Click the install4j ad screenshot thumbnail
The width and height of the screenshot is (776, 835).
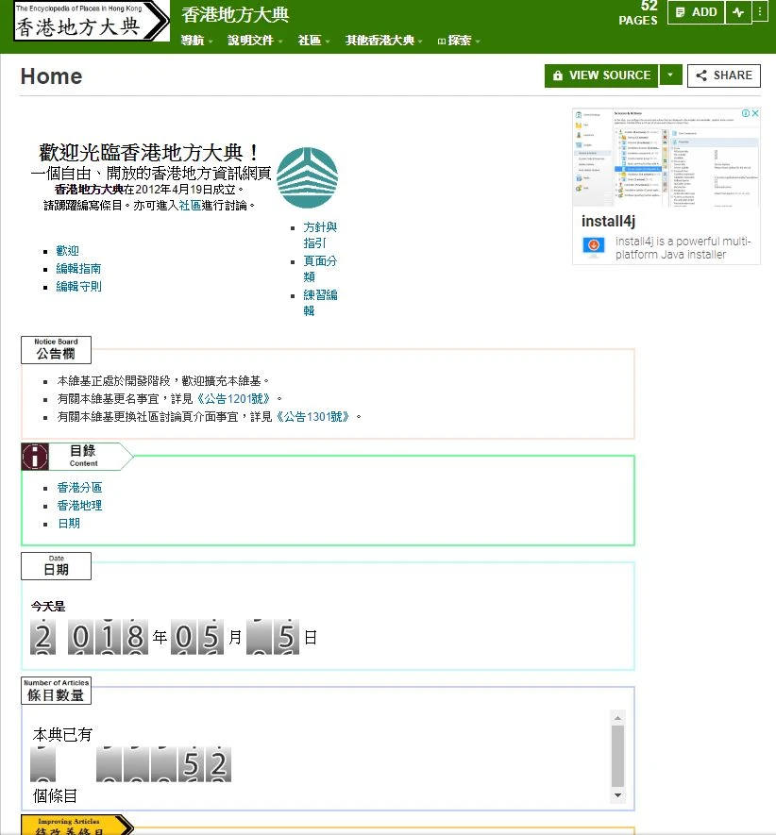coord(666,158)
